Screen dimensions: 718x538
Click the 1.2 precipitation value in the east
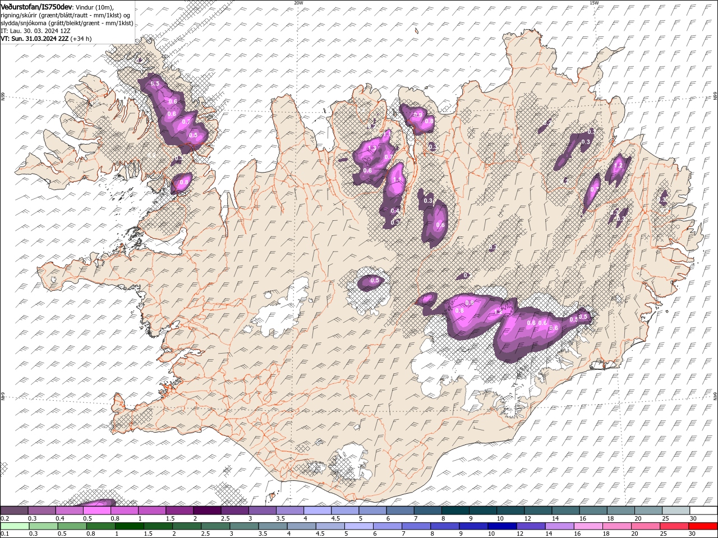tap(618, 166)
